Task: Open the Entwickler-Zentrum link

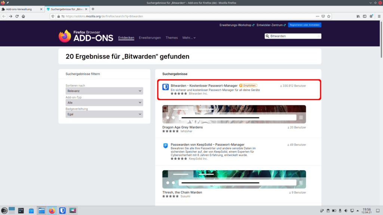Action: tap(271, 25)
